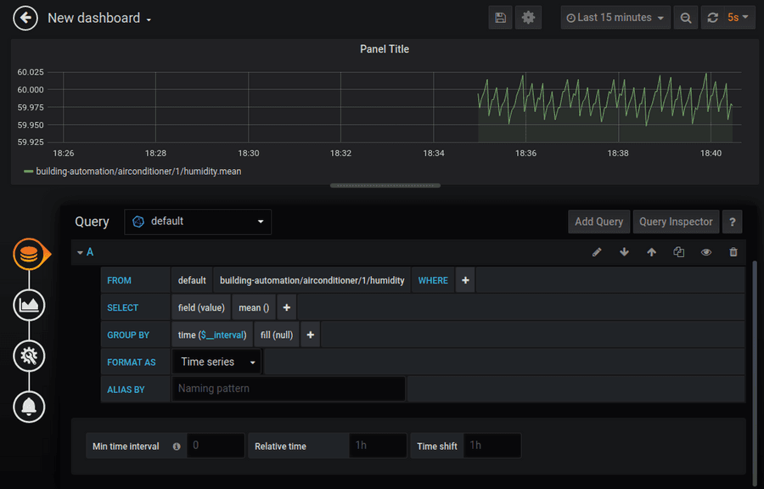Viewport: 764px width, 489px height.
Task: Collapse query row A
Action: point(80,252)
